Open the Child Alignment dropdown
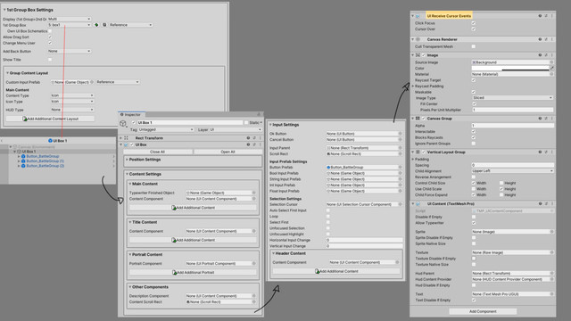 512,170
